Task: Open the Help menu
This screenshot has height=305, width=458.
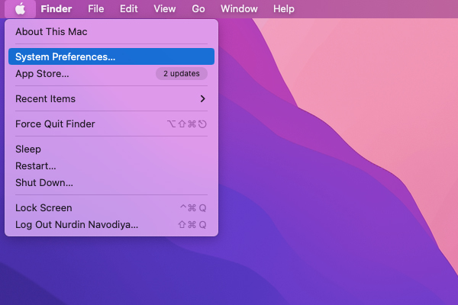Action: (x=284, y=8)
